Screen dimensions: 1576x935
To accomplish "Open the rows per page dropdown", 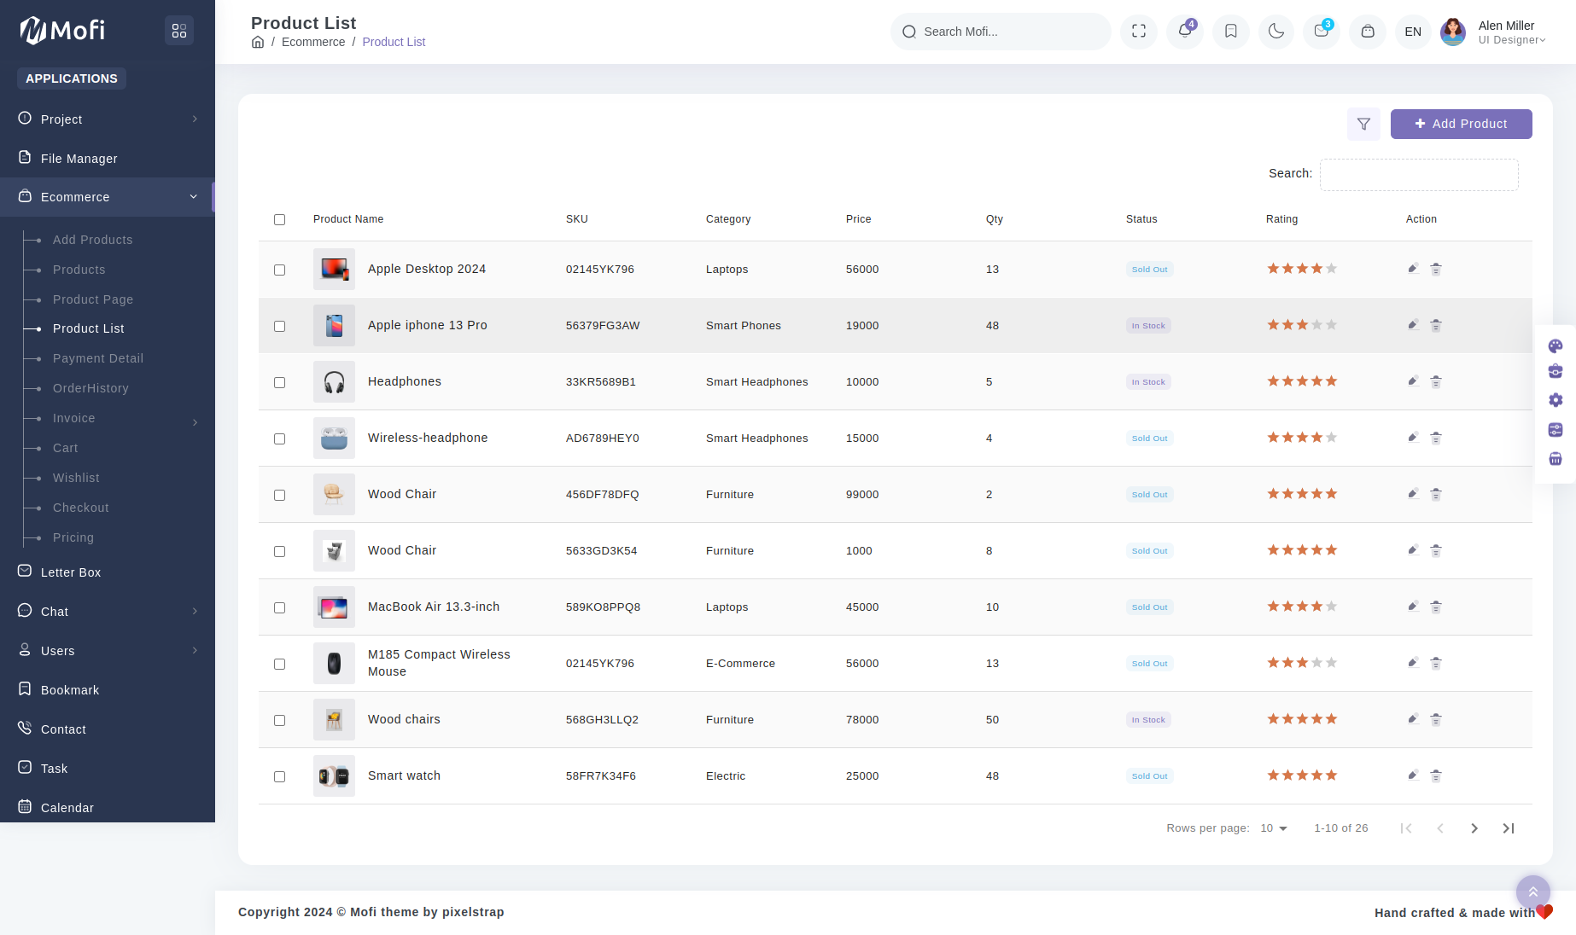I will 1273,828.
